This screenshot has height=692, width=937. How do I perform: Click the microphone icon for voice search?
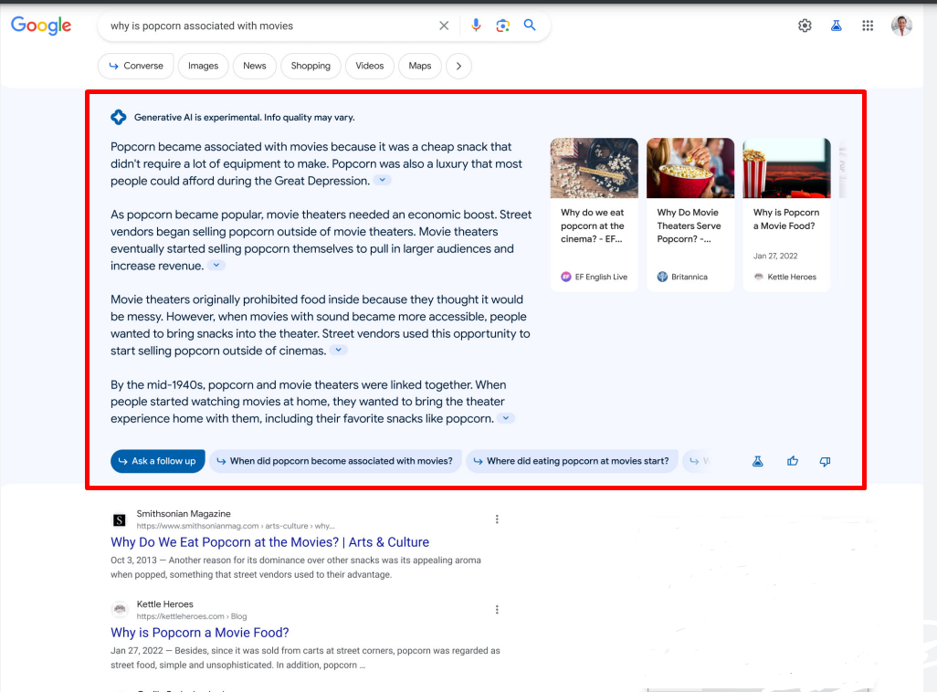tap(475, 26)
